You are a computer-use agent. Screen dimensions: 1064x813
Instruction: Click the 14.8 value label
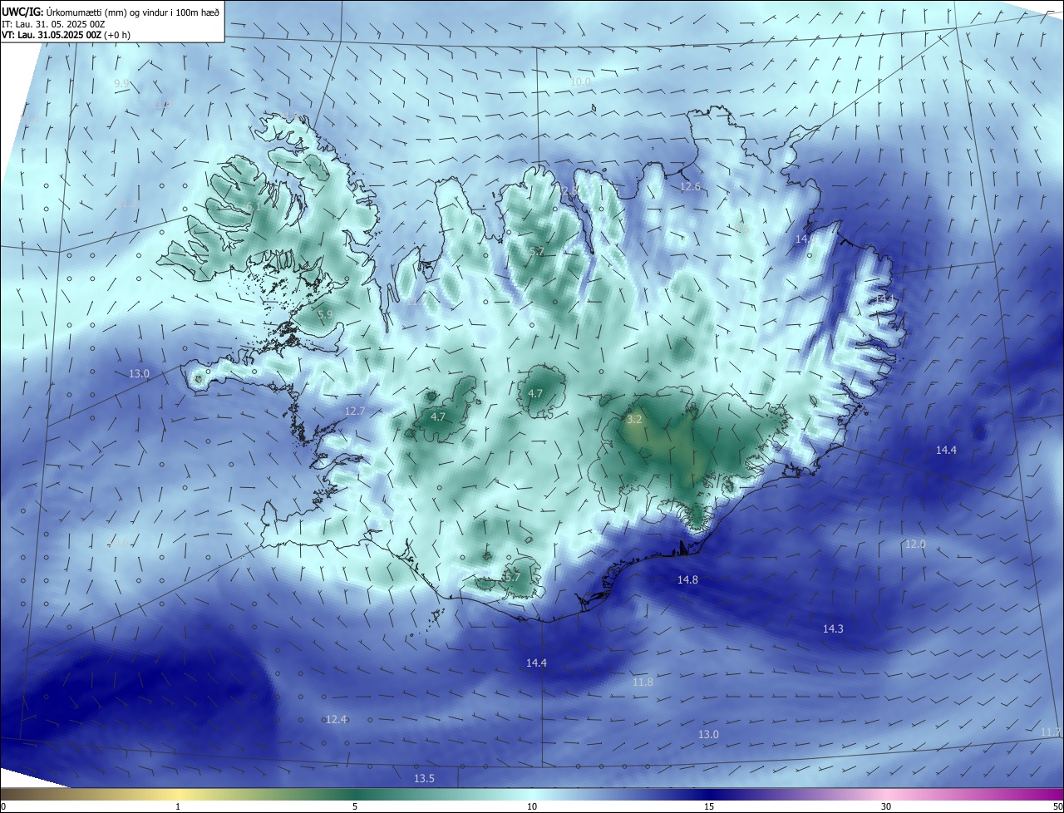click(687, 579)
